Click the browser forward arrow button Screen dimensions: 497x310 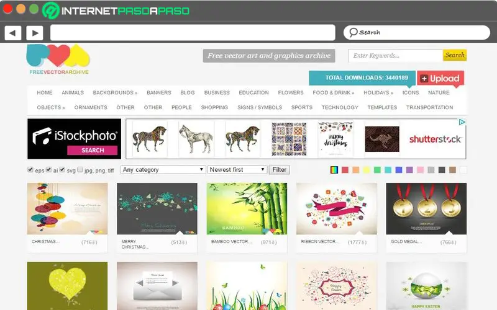pos(35,33)
